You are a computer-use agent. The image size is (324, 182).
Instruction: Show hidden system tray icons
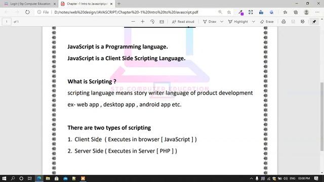[x=251, y=178]
